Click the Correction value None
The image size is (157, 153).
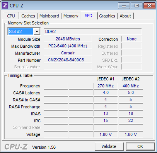coord(131,39)
